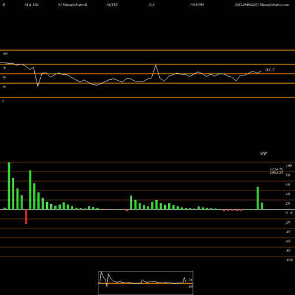Open the mini overview chart thumbnail
295x295 pixels.
[x=146, y=283]
